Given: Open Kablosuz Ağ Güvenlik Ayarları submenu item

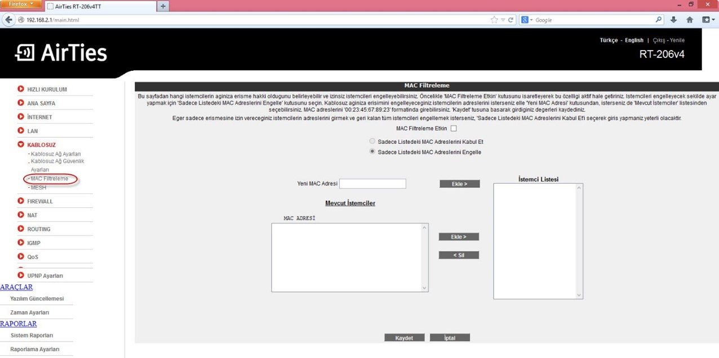Looking at the screenshot, I should (57, 165).
